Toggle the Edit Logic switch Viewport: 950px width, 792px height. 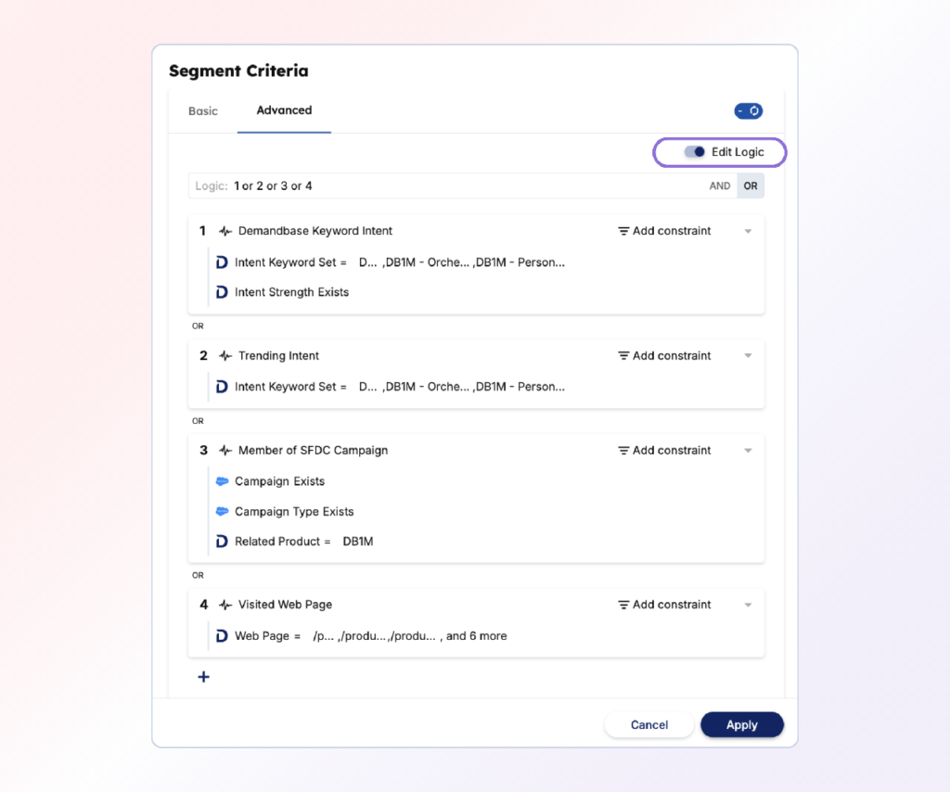(x=695, y=152)
